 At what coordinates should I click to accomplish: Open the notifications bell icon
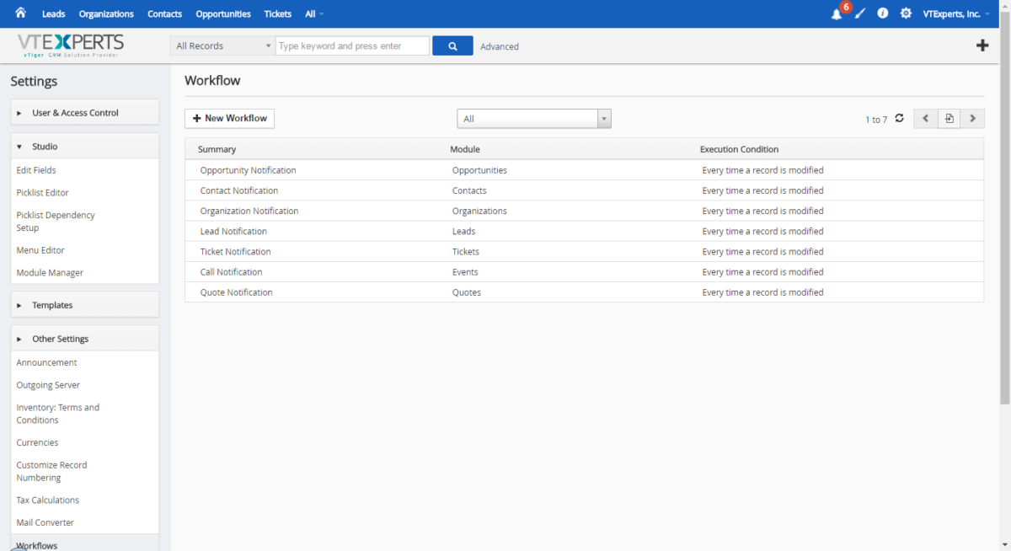(x=837, y=14)
